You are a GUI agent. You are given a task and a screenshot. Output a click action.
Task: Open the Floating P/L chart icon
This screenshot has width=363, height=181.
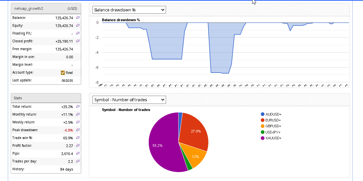pos(78,33)
